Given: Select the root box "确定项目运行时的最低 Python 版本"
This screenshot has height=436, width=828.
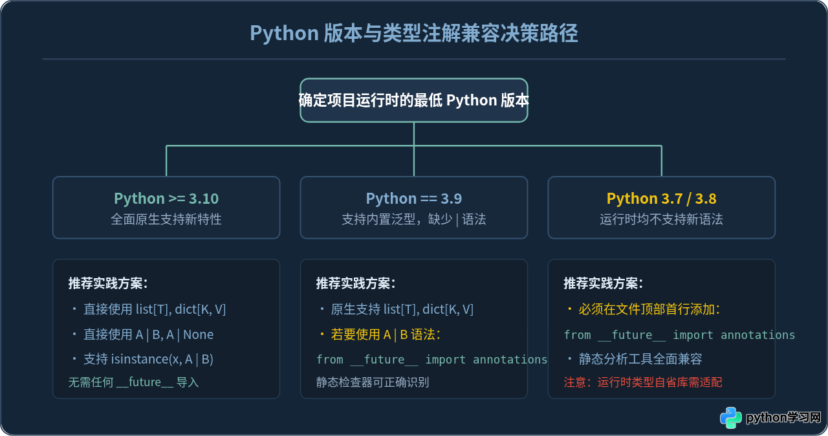Looking at the screenshot, I should click(414, 100).
